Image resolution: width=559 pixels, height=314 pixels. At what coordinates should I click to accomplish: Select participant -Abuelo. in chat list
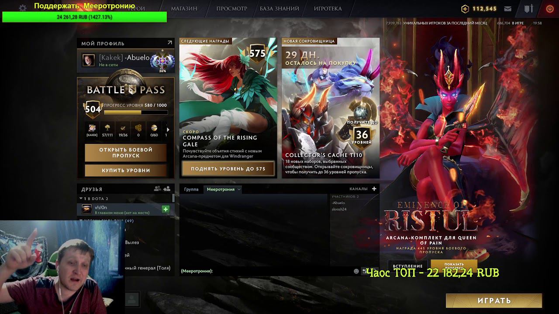pos(339,203)
